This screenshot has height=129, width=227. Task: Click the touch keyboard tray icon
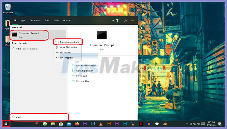[203, 124]
